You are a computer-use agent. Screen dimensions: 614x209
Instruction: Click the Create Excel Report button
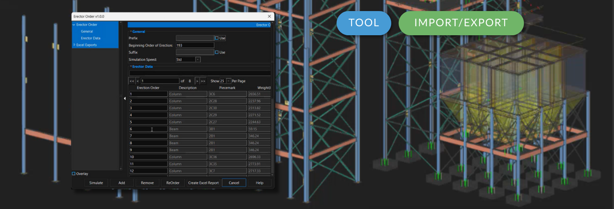click(203, 183)
